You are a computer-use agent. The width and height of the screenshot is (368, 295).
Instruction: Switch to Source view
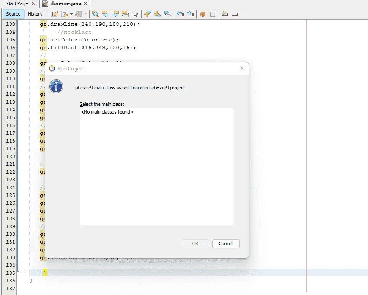pyautogui.click(x=13, y=14)
